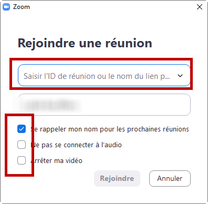
Task: Focus the name field below meeting ID
Action: pyautogui.click(x=104, y=105)
